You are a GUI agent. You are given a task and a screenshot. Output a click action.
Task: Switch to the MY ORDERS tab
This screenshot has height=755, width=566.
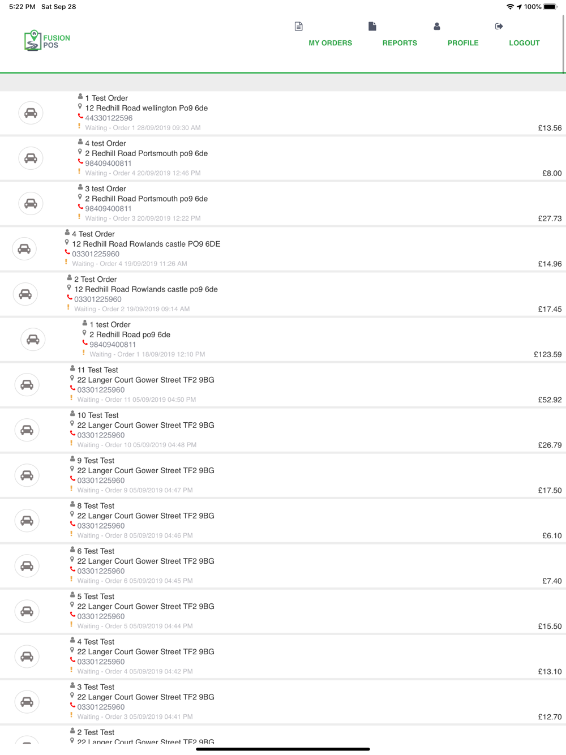click(330, 43)
